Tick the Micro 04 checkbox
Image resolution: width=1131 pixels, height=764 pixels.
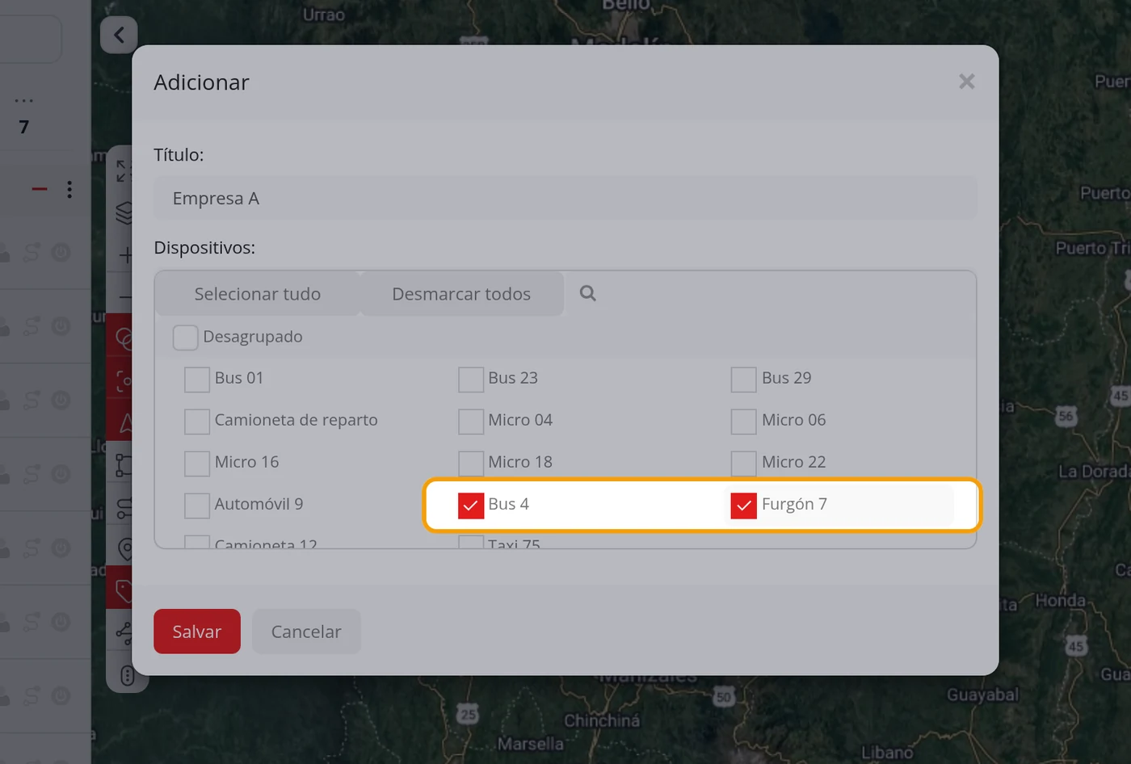pos(471,421)
